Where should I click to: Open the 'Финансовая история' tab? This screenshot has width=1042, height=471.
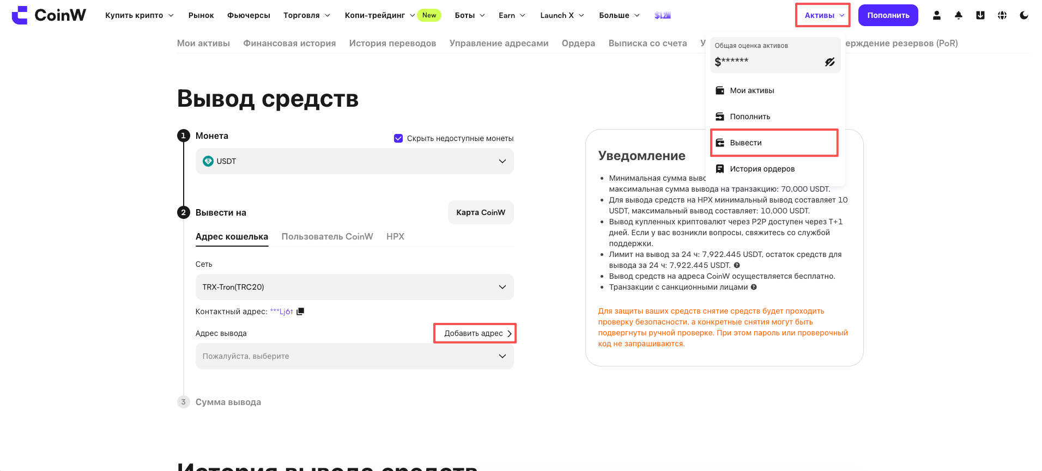click(x=289, y=43)
